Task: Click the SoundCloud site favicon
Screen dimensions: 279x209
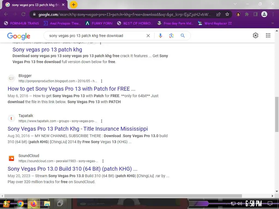Action: (x=11, y=158)
